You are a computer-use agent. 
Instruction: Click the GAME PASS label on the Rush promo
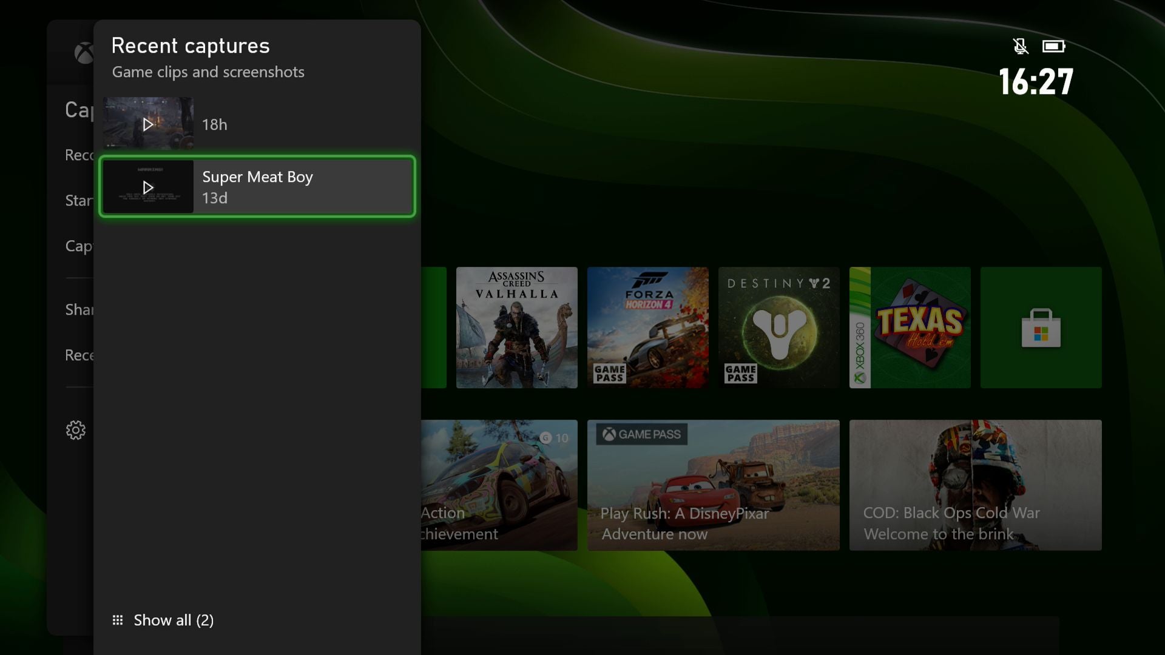click(641, 434)
